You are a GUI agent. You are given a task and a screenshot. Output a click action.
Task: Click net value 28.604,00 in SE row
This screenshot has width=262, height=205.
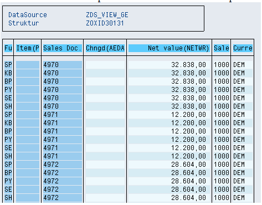click(169, 189)
